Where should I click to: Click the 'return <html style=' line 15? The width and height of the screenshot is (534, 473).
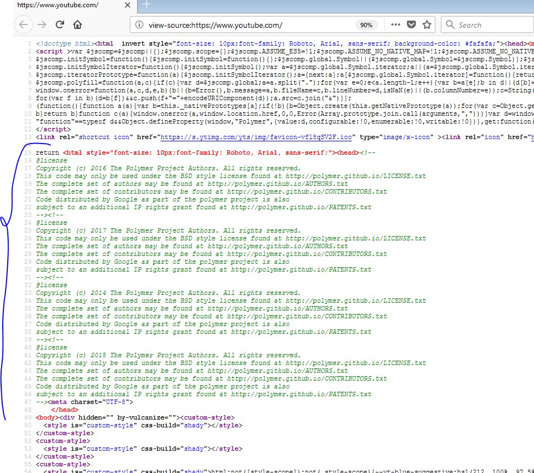point(205,152)
